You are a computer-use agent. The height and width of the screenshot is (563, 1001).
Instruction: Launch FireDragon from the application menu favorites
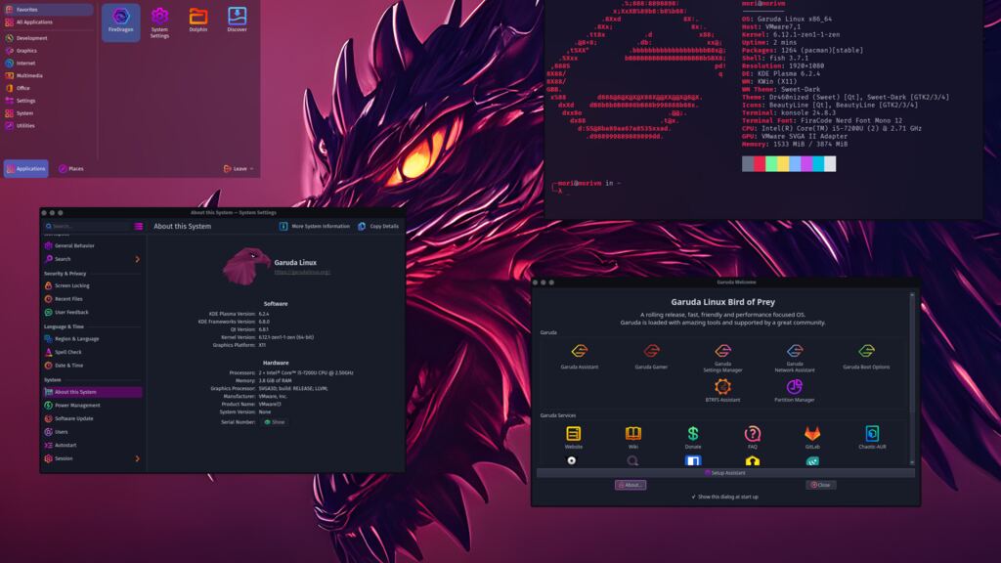[120, 22]
